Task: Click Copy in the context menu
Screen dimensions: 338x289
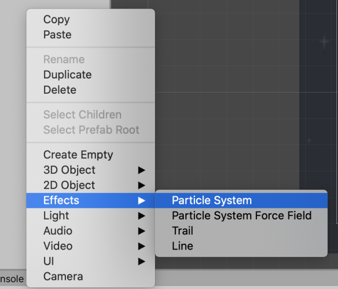Action: pos(56,19)
